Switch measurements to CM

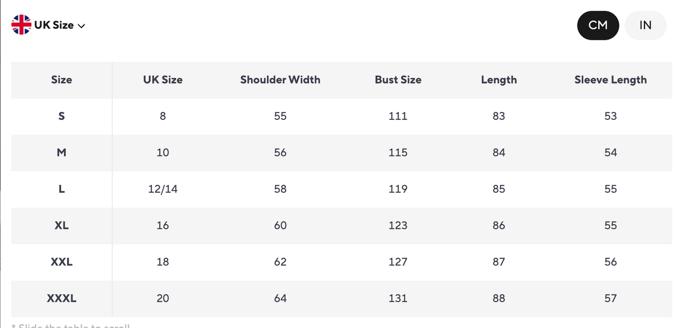coord(598,25)
